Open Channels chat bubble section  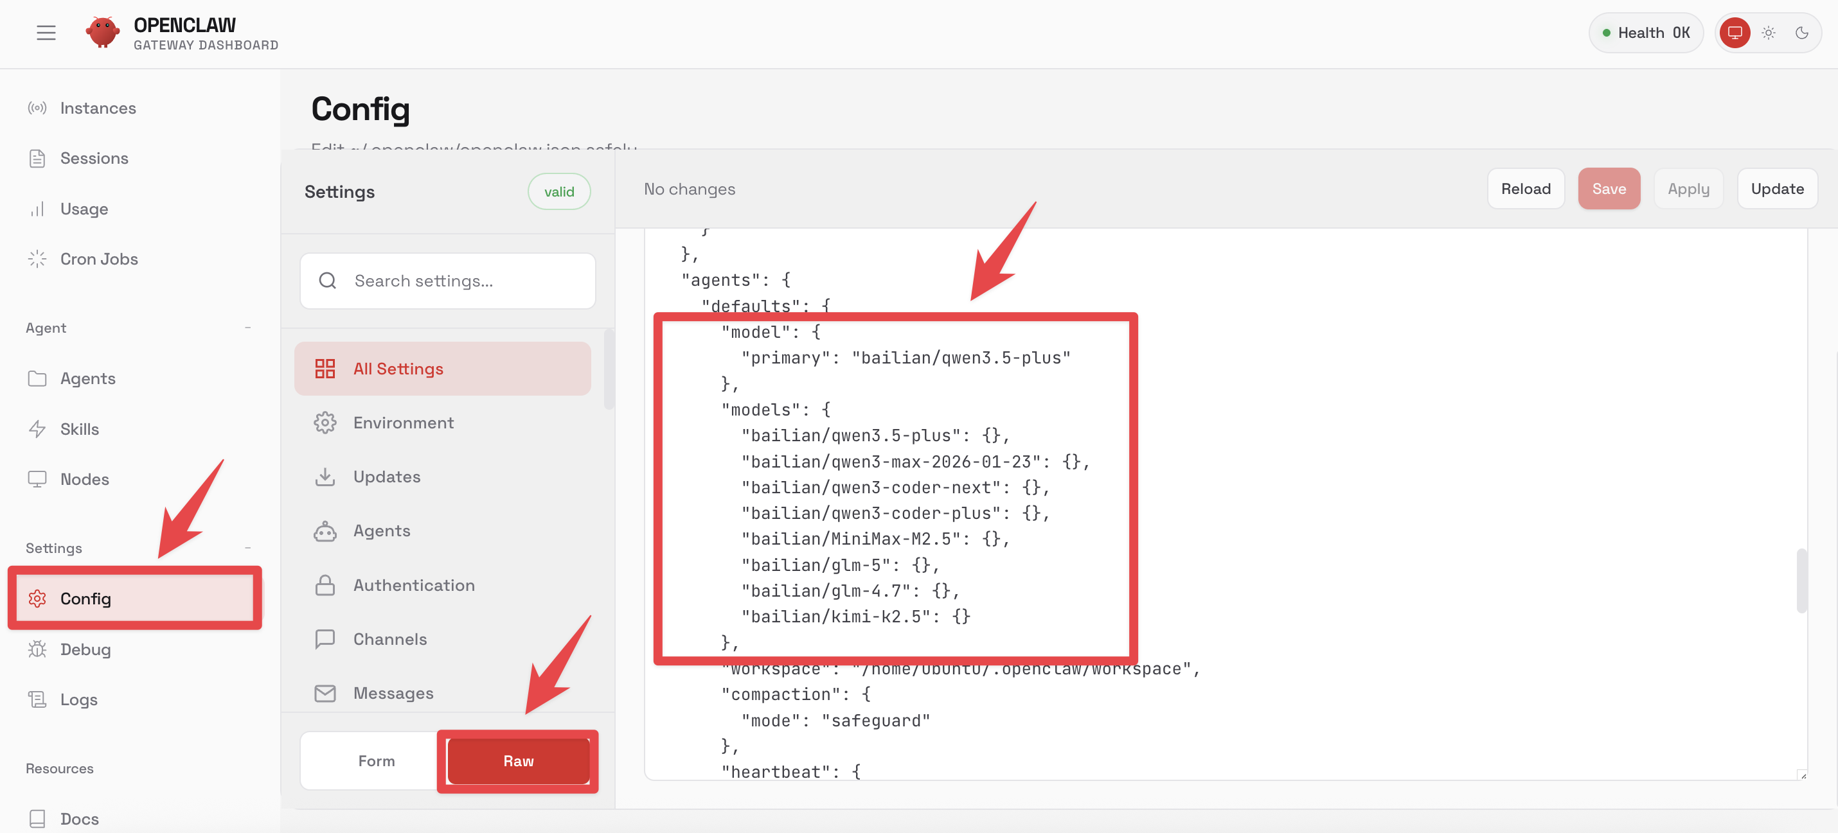click(x=389, y=639)
